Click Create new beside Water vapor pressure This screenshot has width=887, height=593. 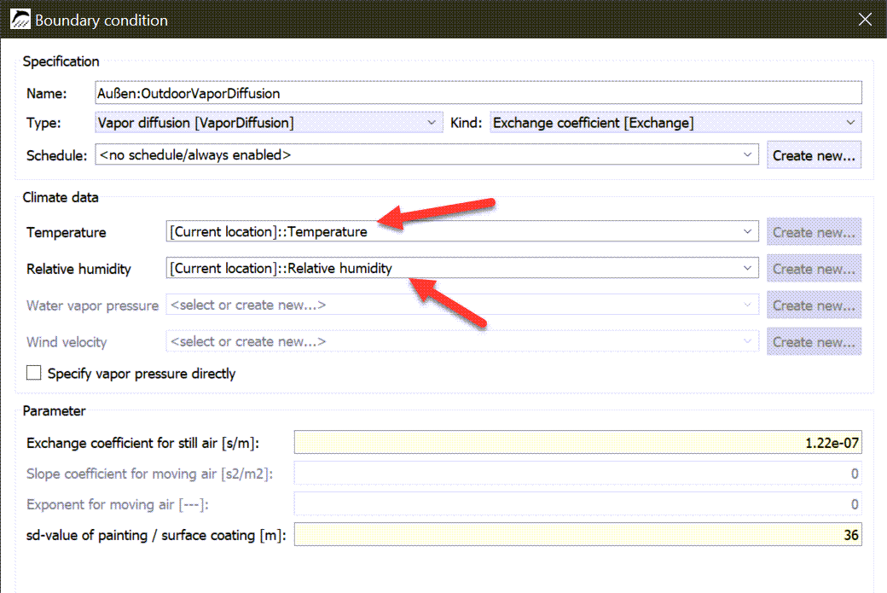pyautogui.click(x=814, y=305)
